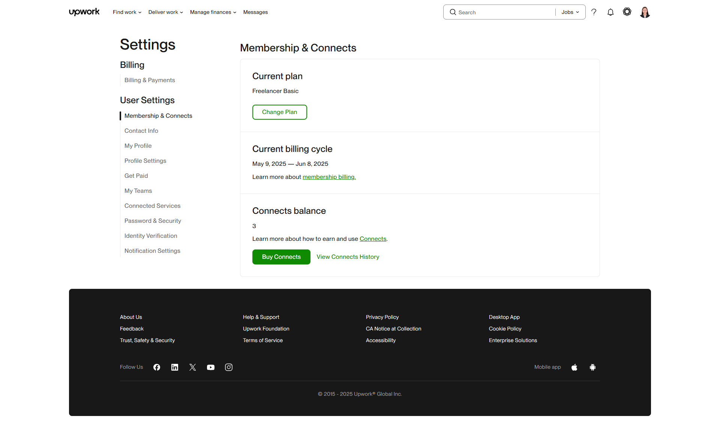Image resolution: width=720 pixels, height=425 pixels.
Task: Open the Instagram footer icon
Action: [229, 367]
